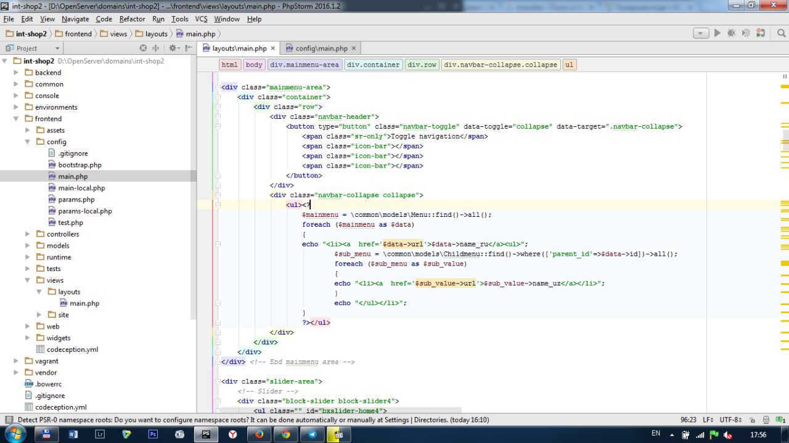Click Run with Coverage icon
The image size is (789, 443).
[746, 33]
